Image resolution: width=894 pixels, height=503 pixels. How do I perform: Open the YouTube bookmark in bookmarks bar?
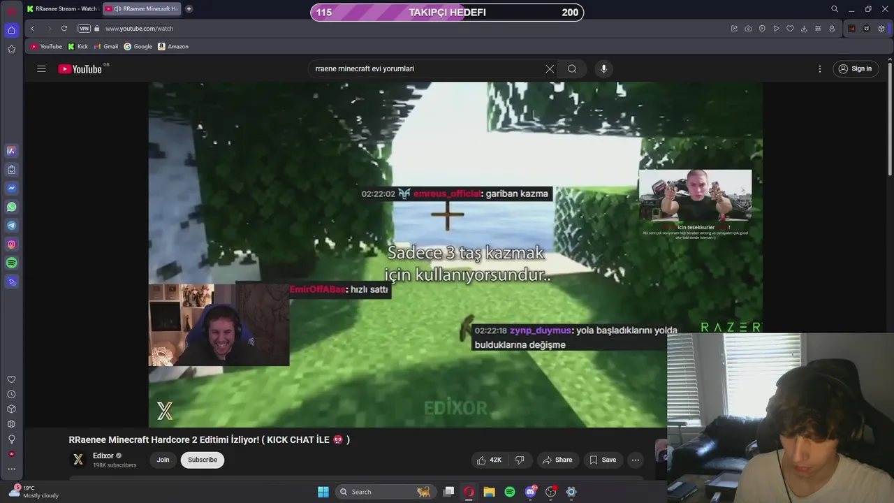coord(46,47)
